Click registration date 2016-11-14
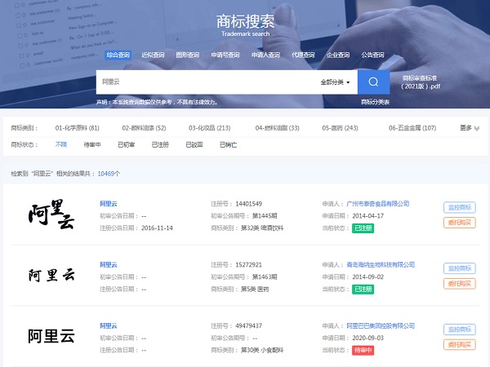 [x=157, y=228]
